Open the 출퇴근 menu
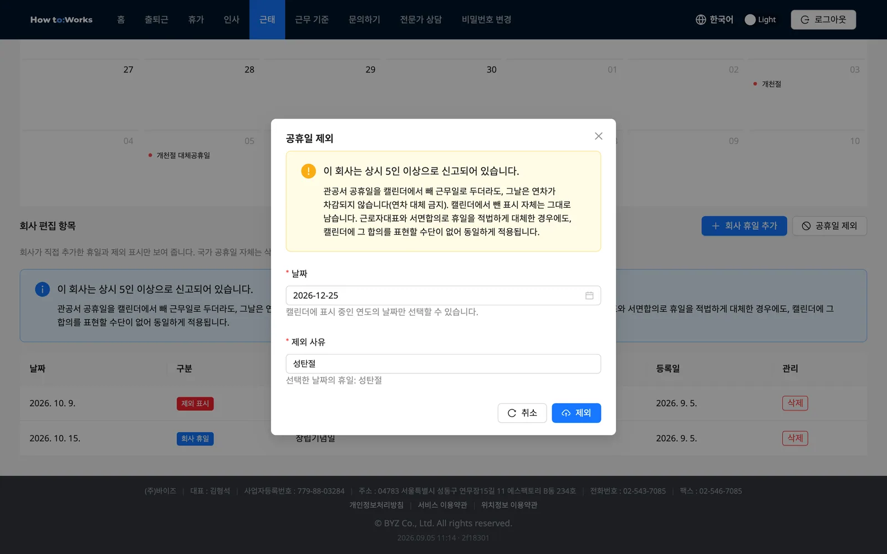The width and height of the screenshot is (887, 554). (156, 20)
